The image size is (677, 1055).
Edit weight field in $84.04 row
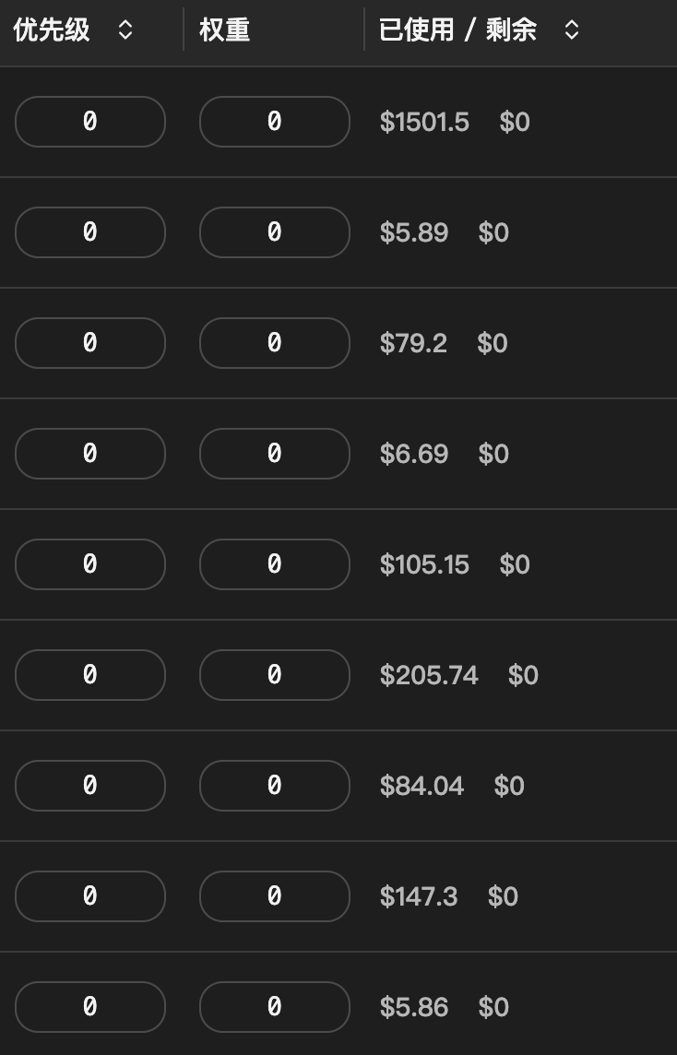[275, 786]
